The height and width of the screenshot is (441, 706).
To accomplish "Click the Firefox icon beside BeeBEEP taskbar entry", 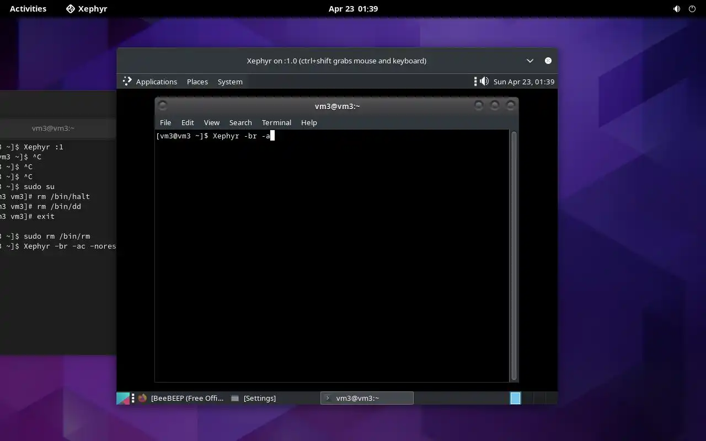I will click(142, 398).
